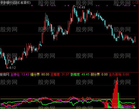Click the tall green bar beside red bars
The width and height of the screenshot is (139, 109).
tap(118, 100)
